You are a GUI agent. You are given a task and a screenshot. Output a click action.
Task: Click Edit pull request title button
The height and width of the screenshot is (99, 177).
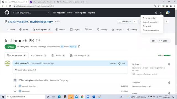tap(153, 41)
